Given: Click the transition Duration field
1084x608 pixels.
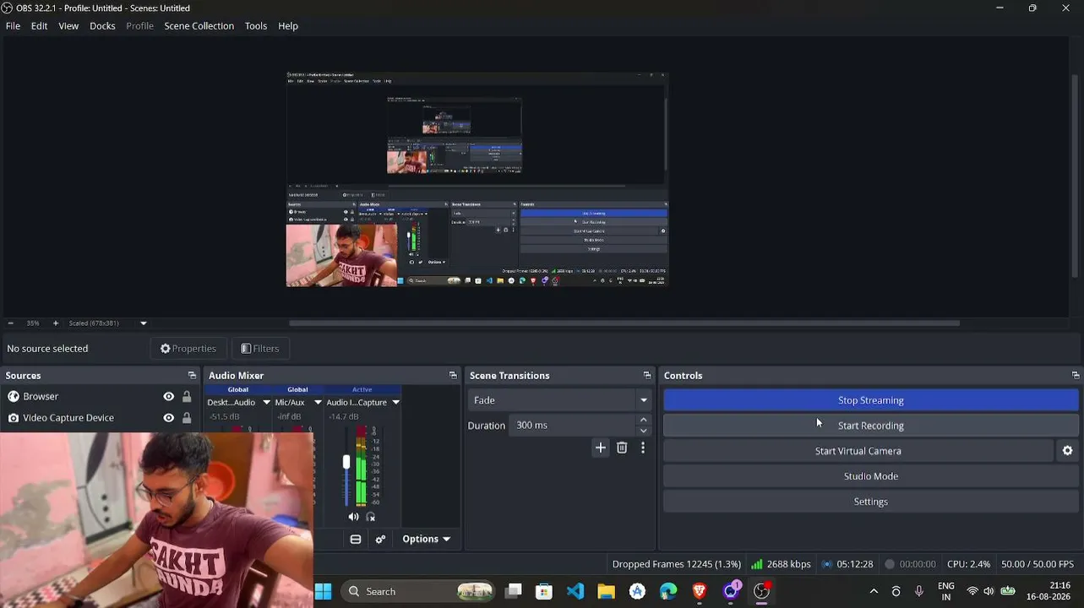Looking at the screenshot, I should [x=574, y=426].
